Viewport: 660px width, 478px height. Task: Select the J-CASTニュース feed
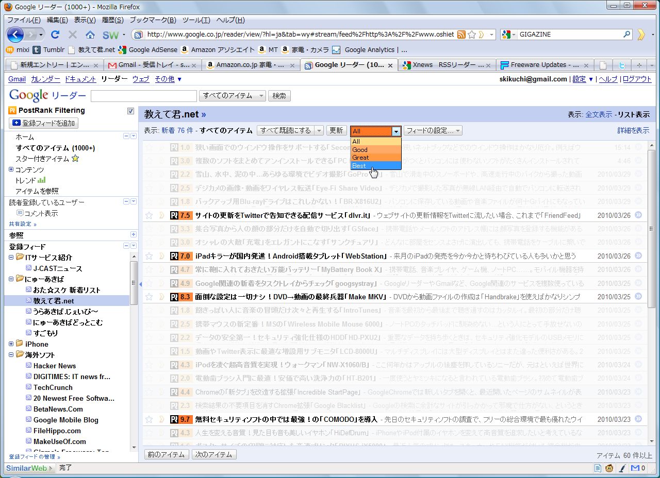point(58,268)
